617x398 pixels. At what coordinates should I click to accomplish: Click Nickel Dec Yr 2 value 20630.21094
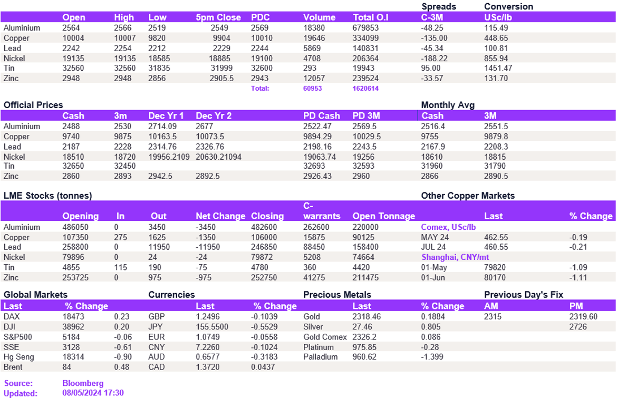[x=219, y=157]
